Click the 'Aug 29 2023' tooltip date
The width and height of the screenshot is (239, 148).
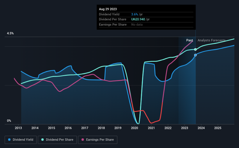click(x=108, y=9)
